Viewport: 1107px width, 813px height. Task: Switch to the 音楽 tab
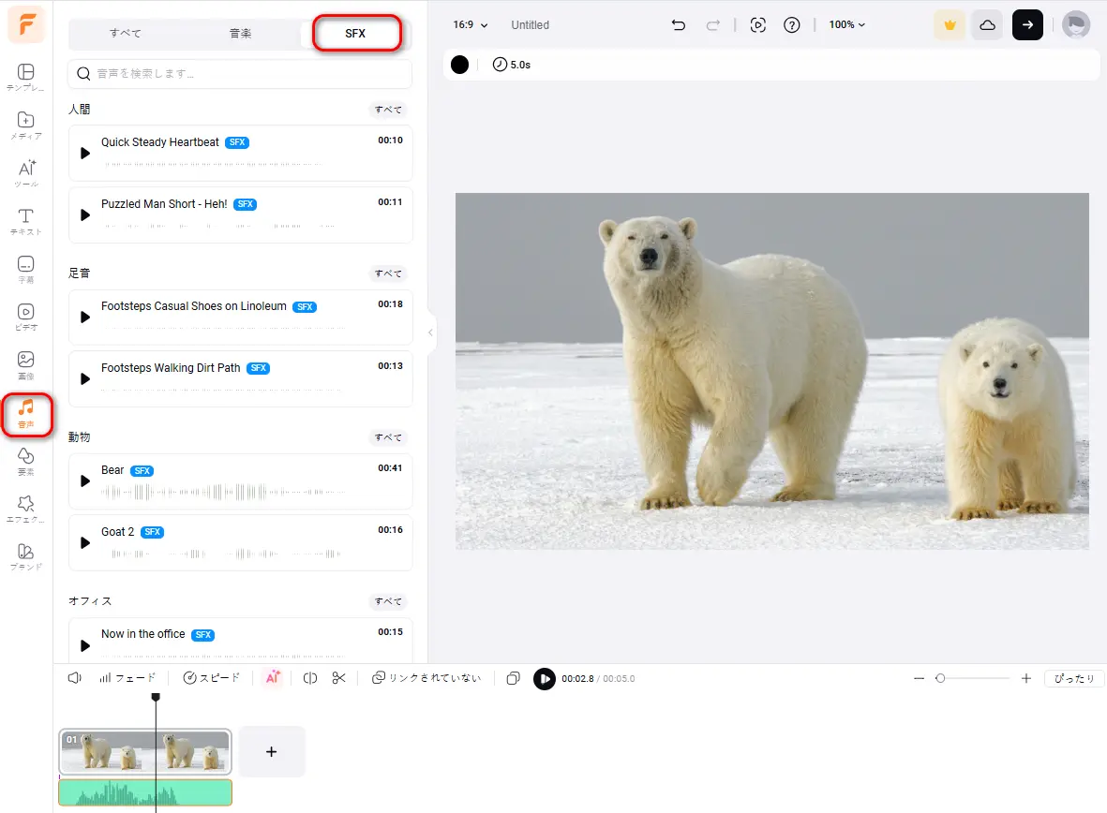[x=241, y=34]
